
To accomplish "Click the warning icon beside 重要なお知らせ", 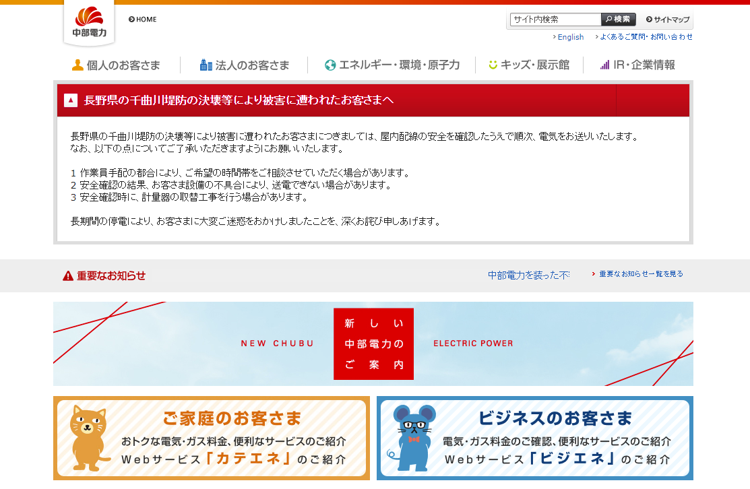I will [x=68, y=275].
